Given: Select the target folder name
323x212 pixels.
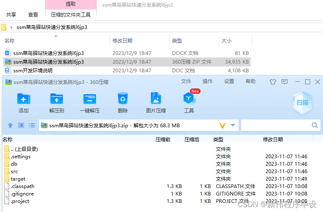Looking at the screenshot, I should click(x=18, y=179).
